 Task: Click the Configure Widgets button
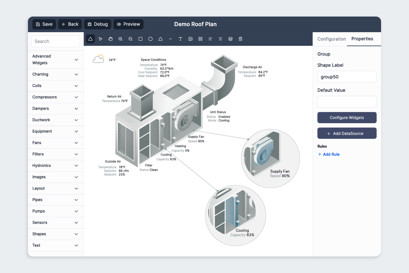347,118
